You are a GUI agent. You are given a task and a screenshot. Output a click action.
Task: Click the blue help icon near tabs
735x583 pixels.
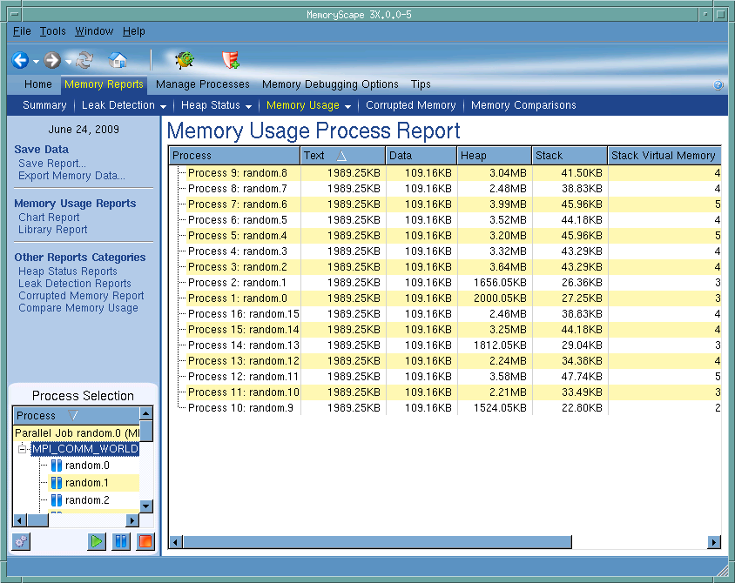718,85
